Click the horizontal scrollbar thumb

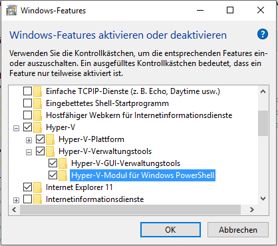pos(130,209)
